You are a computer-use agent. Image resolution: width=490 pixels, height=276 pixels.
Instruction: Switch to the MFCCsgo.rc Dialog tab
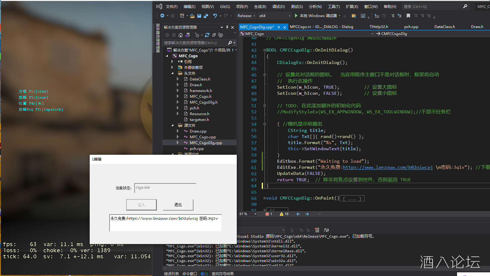(x=321, y=27)
